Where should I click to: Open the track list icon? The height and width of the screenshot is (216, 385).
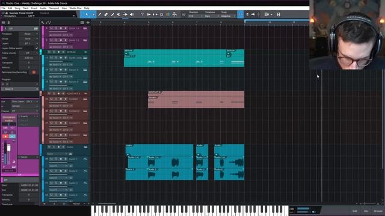[82, 23]
